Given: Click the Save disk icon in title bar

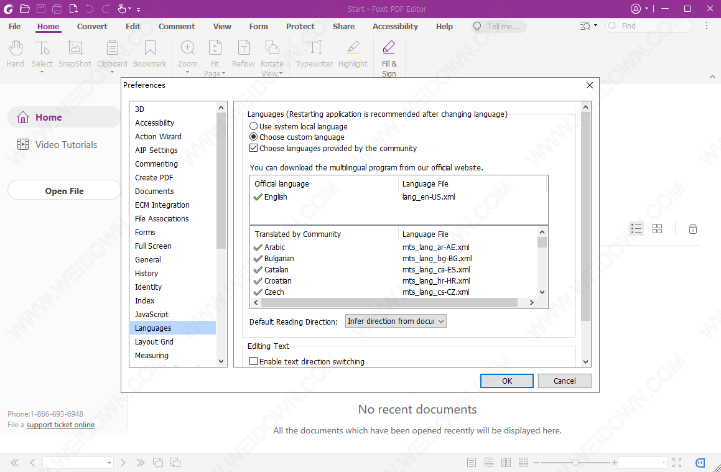Looking at the screenshot, I should [x=41, y=8].
